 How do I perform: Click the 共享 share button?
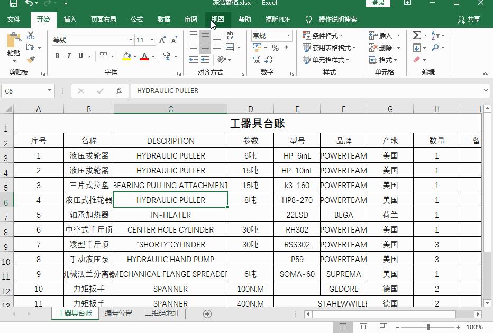pos(470,19)
